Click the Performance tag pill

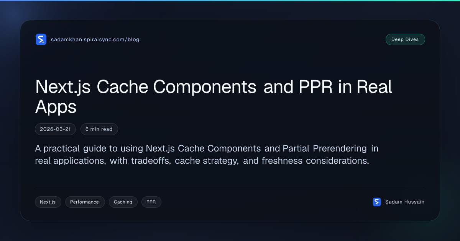coord(85,202)
